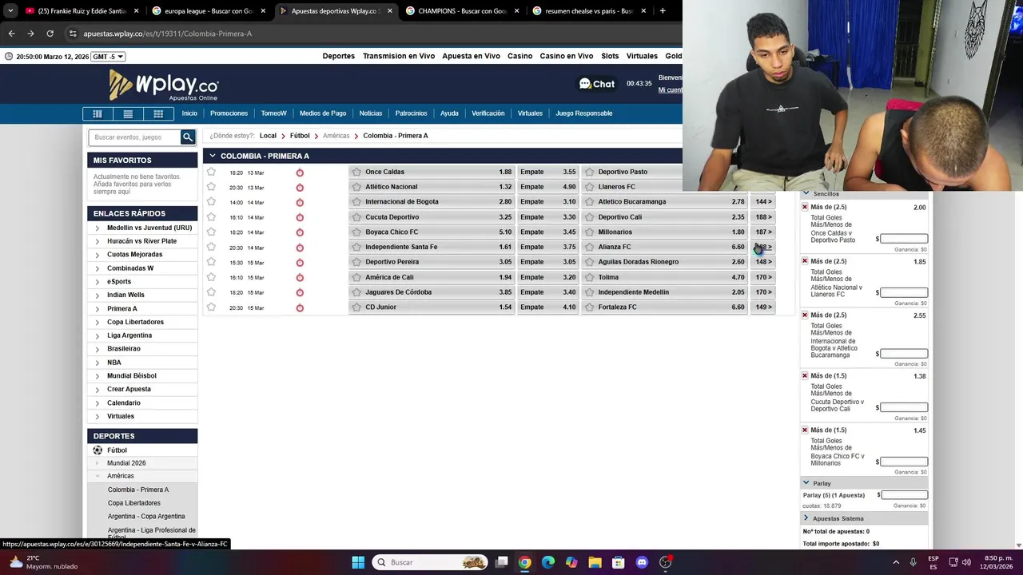
Task: Open Windows taskbar Buscar search box
Action: 432,562
